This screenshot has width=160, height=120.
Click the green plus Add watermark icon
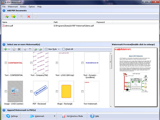tap(6, 49)
